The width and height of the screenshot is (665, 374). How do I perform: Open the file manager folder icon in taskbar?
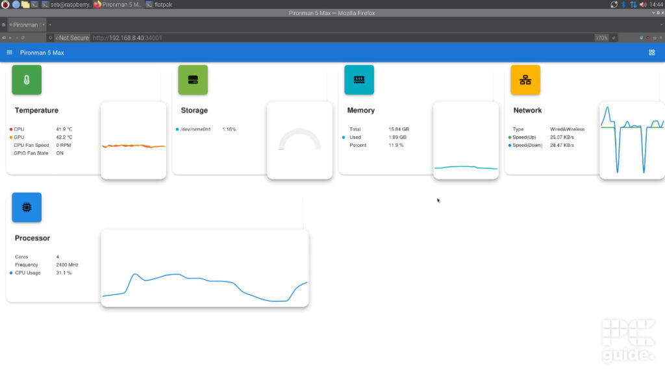25,5
